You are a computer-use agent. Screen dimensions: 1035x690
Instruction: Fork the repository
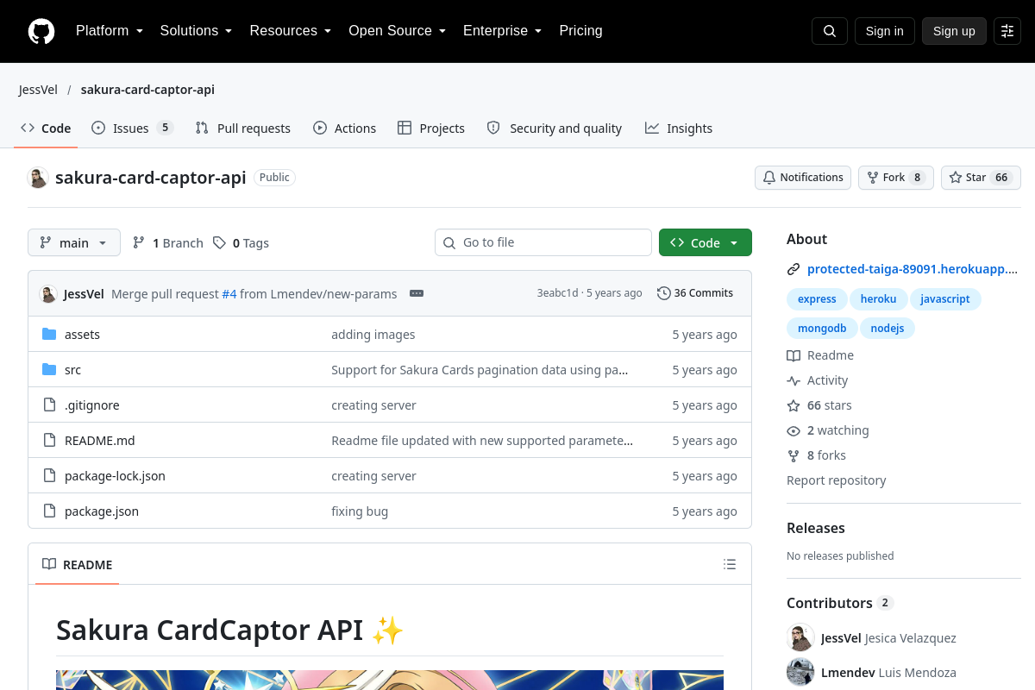pyautogui.click(x=895, y=178)
